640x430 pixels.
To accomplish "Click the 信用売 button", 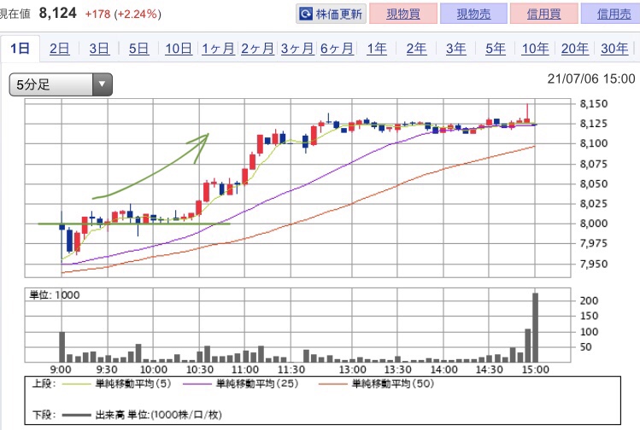I will pyautogui.click(x=612, y=14).
